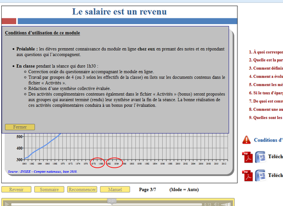Screen dimensions: 283x206
Task: Click the first 'Télécharger' download text
Action: (x=275, y=157)
